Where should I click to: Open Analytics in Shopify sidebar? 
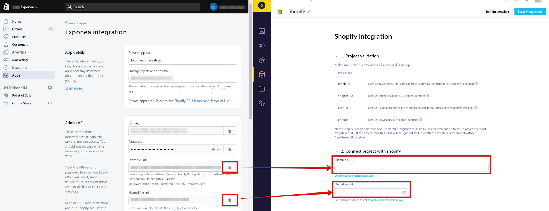tap(19, 52)
